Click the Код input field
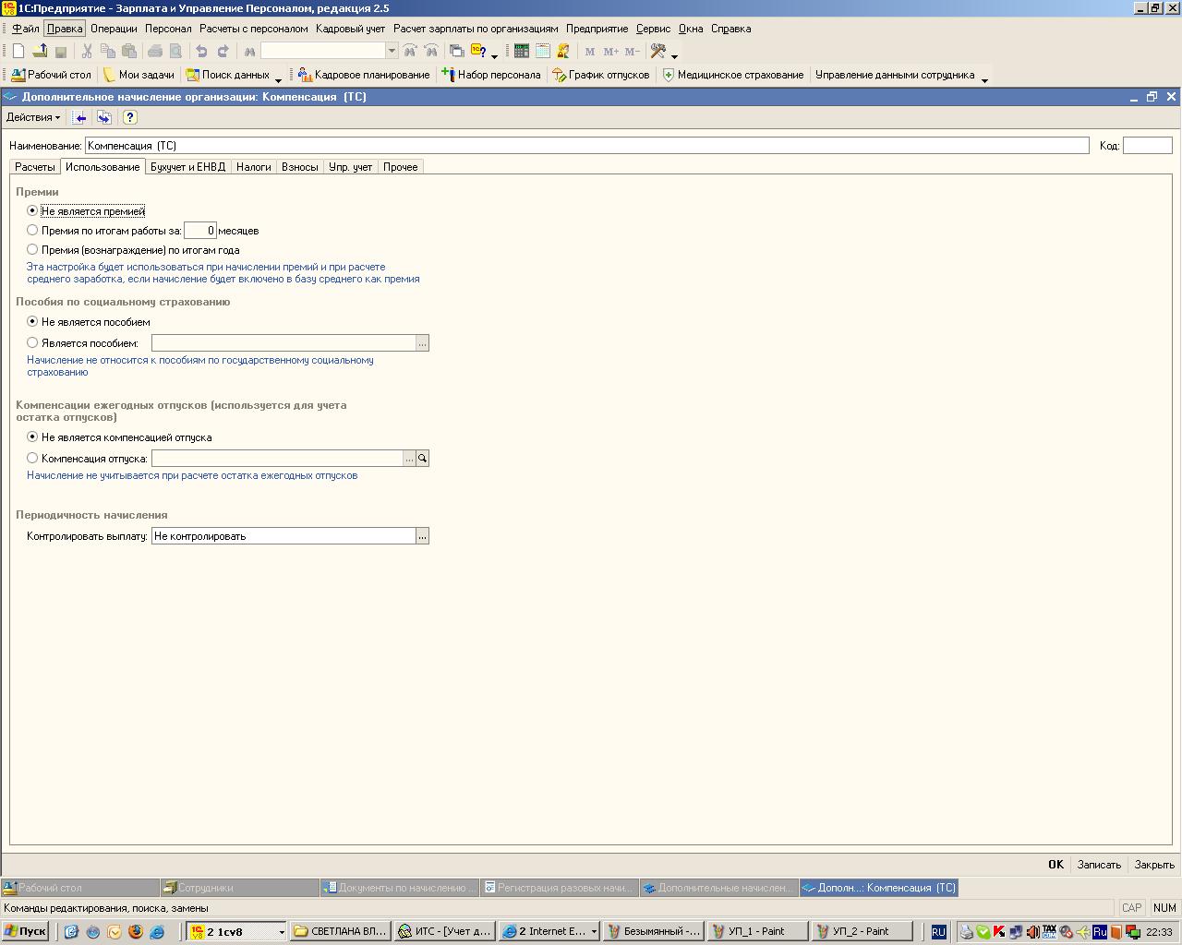 1148,146
